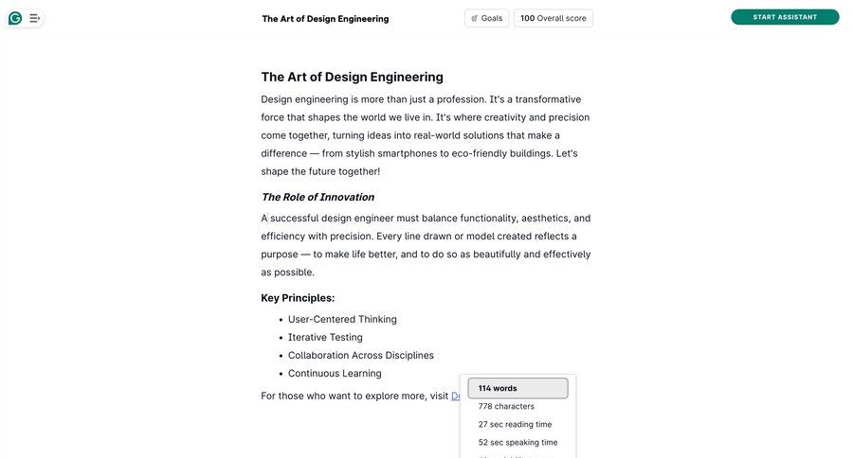Click the Iterative Testing list item
Screen dimensions: 853x458
[x=325, y=337]
